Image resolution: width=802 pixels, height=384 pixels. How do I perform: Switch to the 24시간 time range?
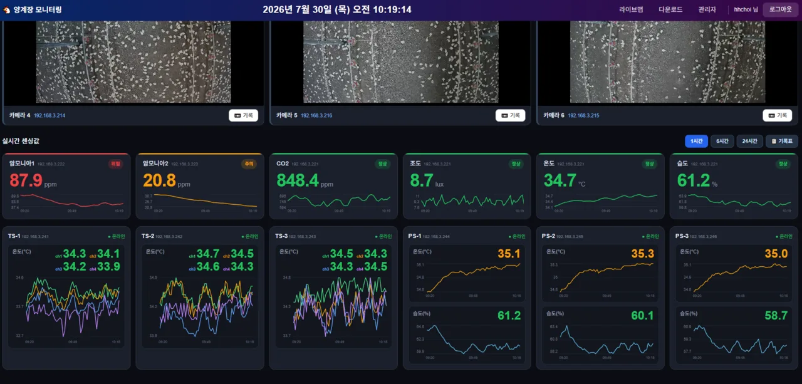[749, 142]
